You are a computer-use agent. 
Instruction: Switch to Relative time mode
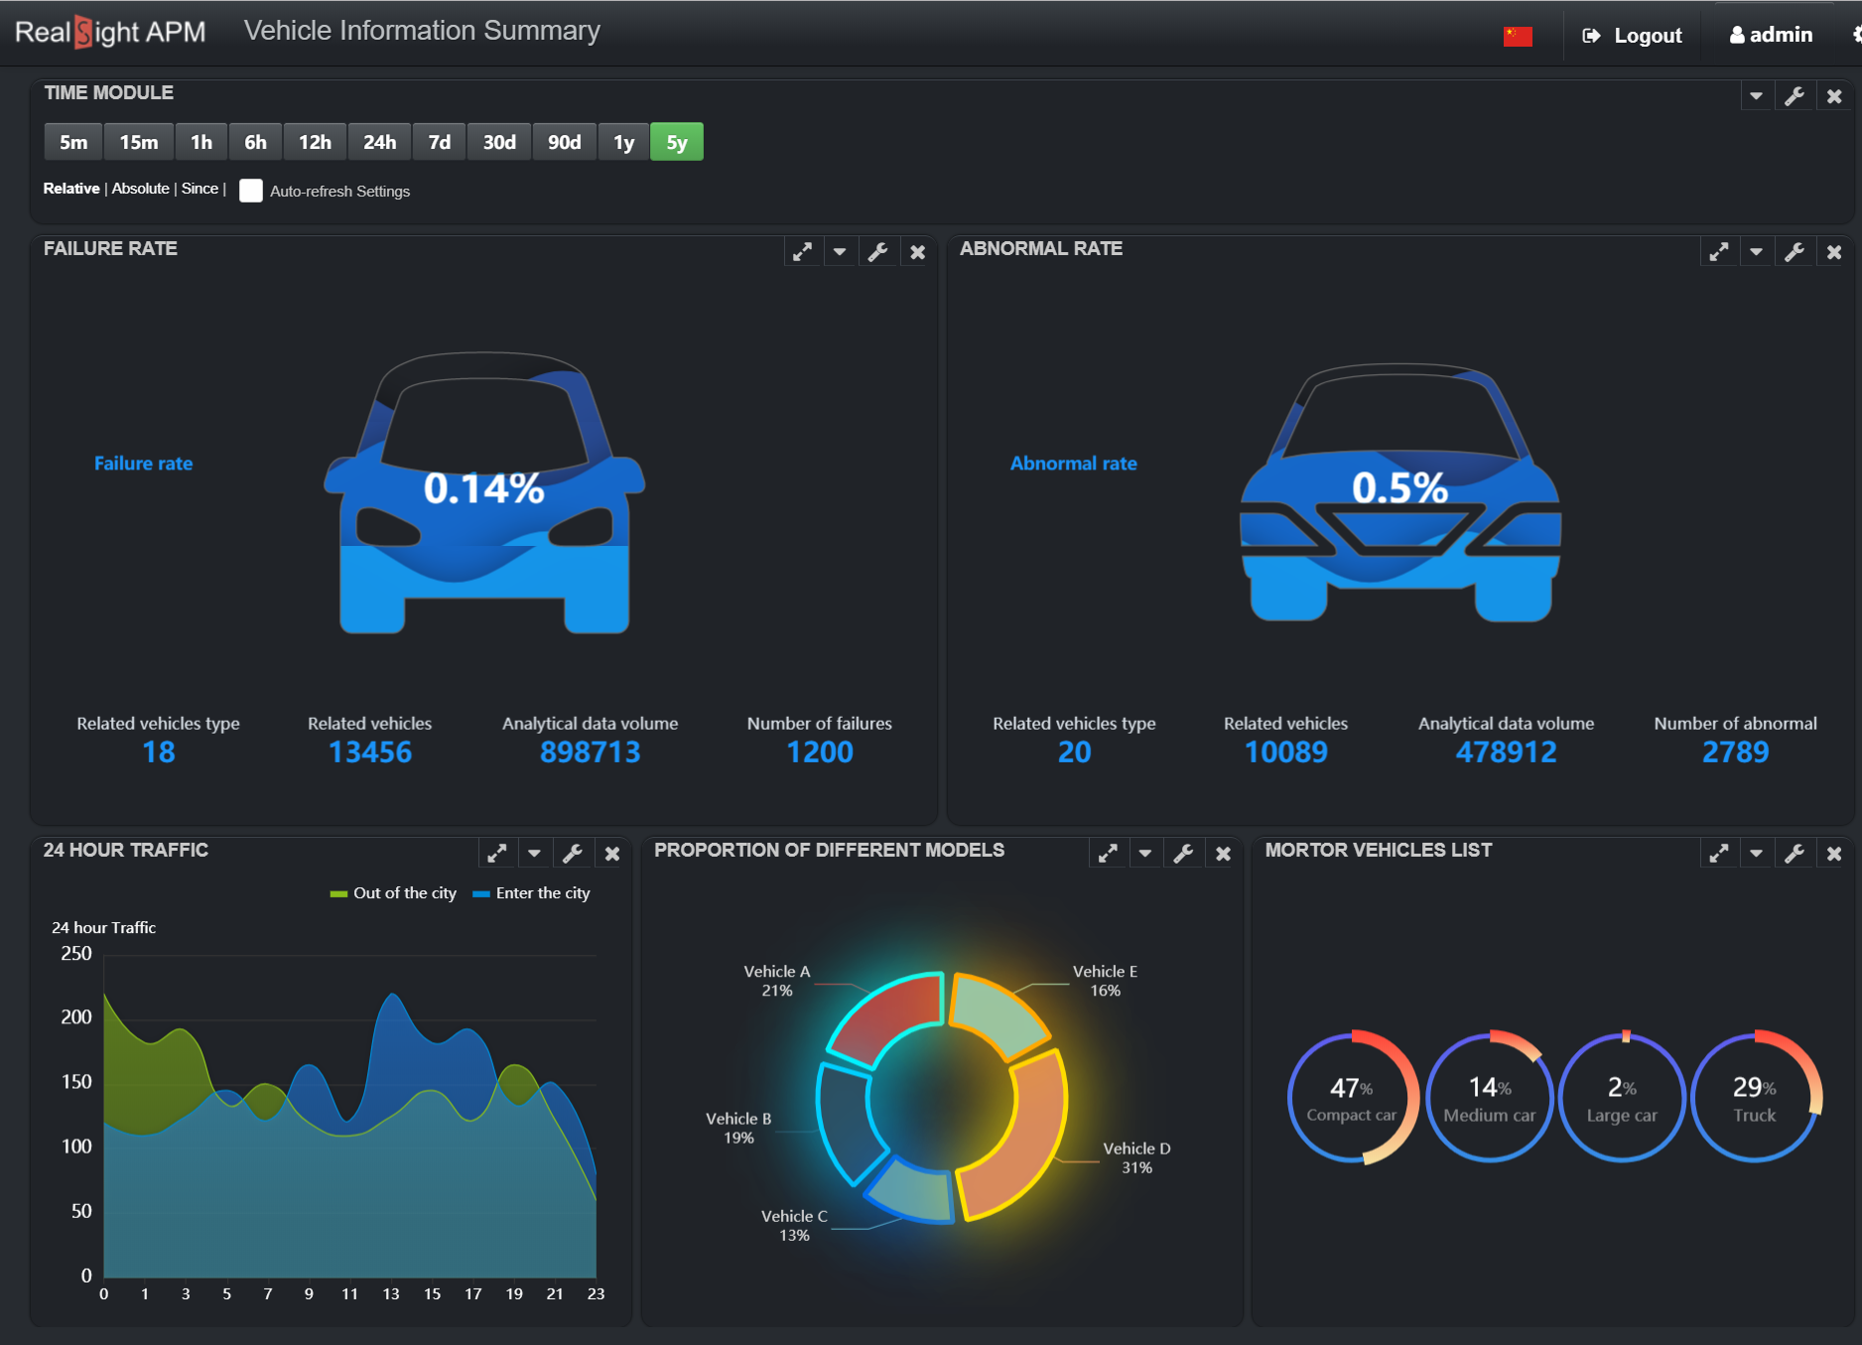(x=71, y=189)
